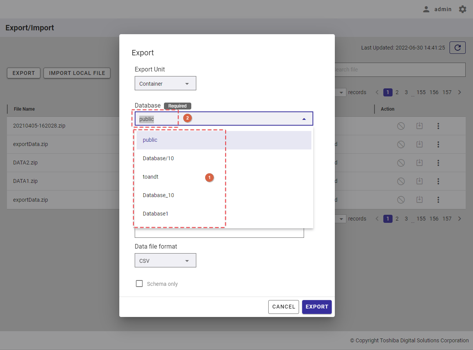Select Database/10 from the dropdown list
473x350 pixels.
pyautogui.click(x=158, y=158)
